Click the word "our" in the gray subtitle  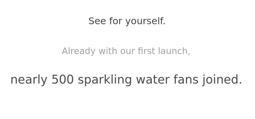point(128,51)
